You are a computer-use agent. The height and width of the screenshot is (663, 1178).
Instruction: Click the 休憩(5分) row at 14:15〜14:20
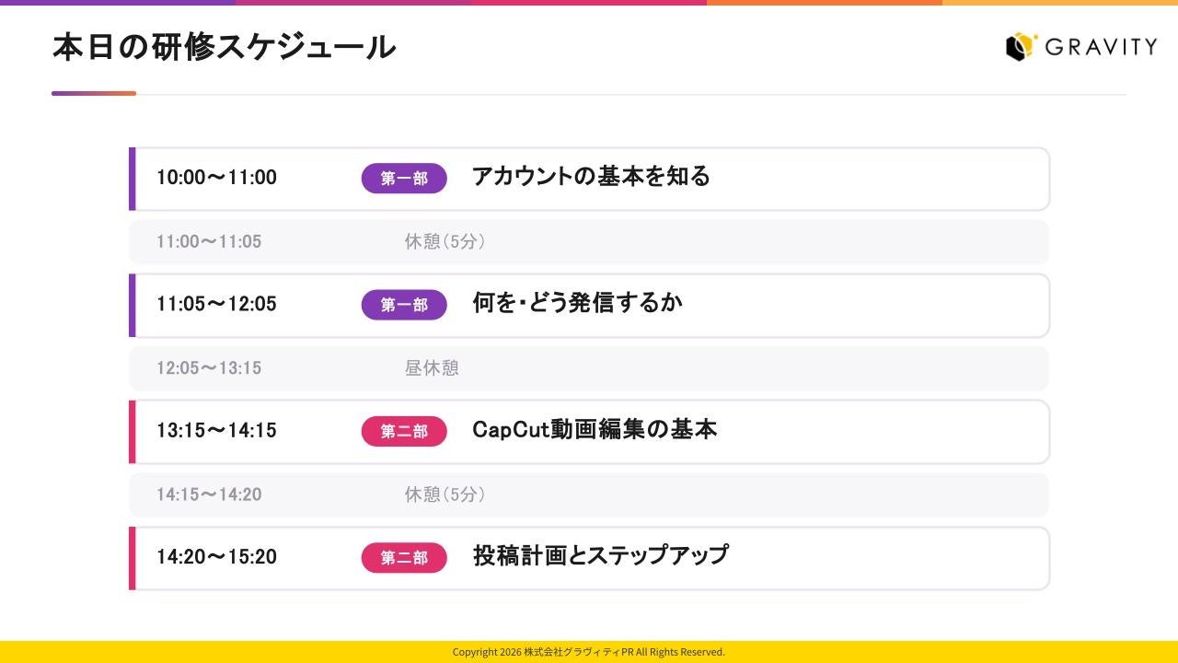click(x=589, y=495)
